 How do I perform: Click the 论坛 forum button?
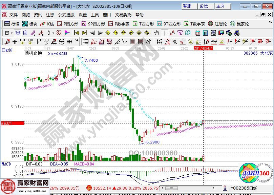(x=204, y=6)
